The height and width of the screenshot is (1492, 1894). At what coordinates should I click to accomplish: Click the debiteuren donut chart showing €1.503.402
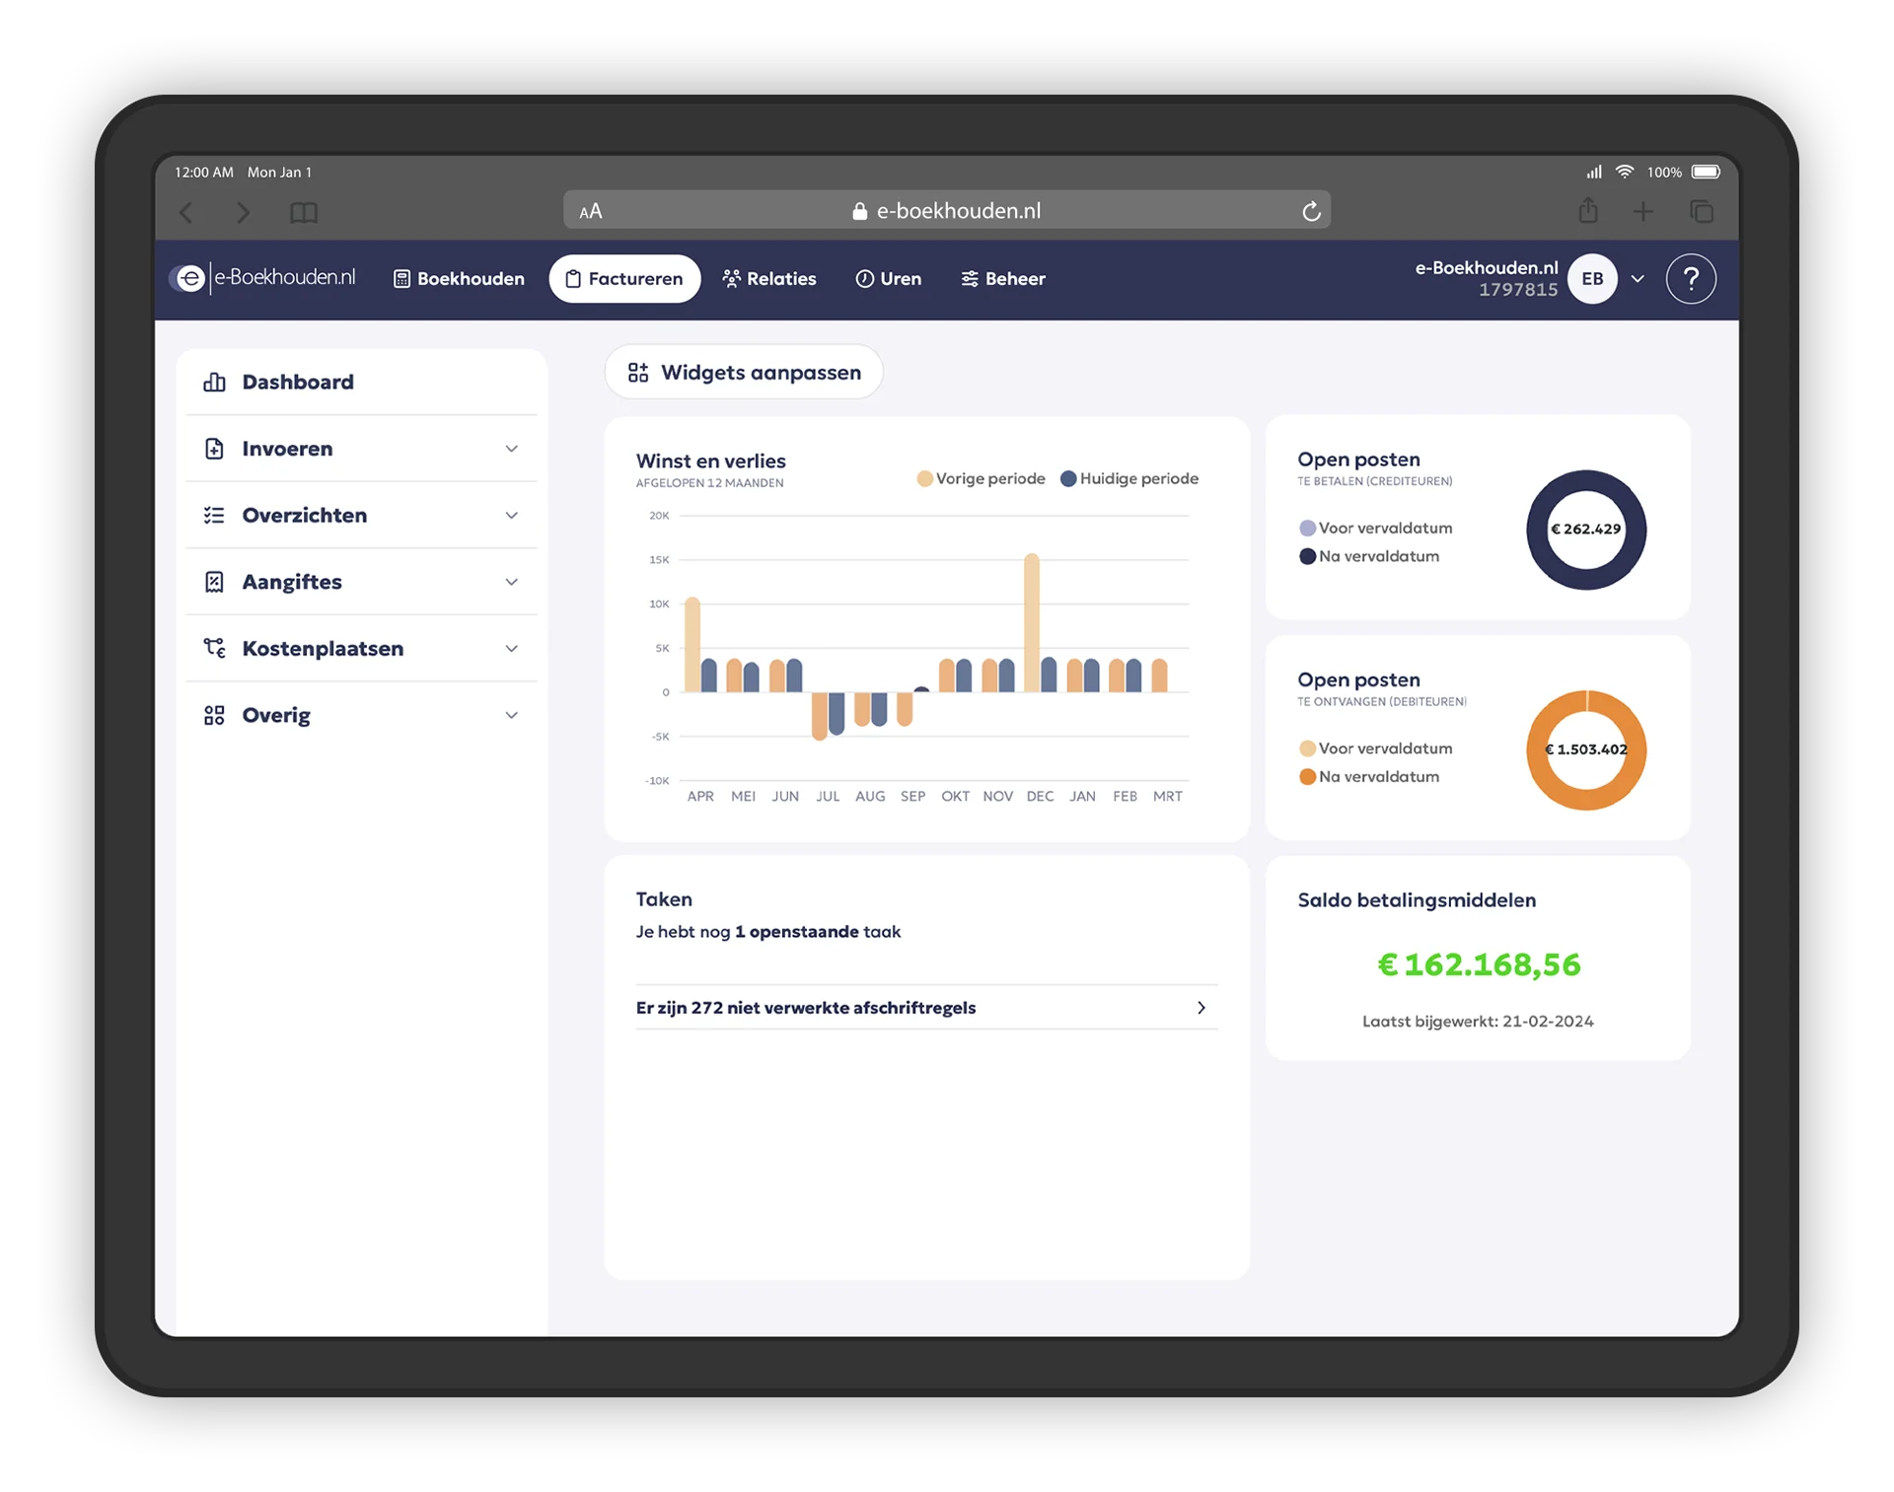(x=1586, y=750)
